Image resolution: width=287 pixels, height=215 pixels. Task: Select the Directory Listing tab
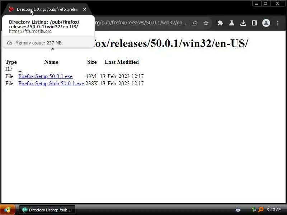click(x=47, y=9)
